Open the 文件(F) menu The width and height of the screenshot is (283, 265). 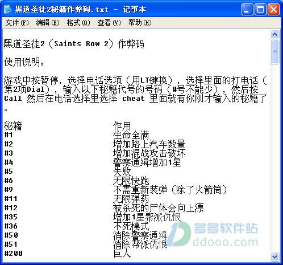pos(17,23)
